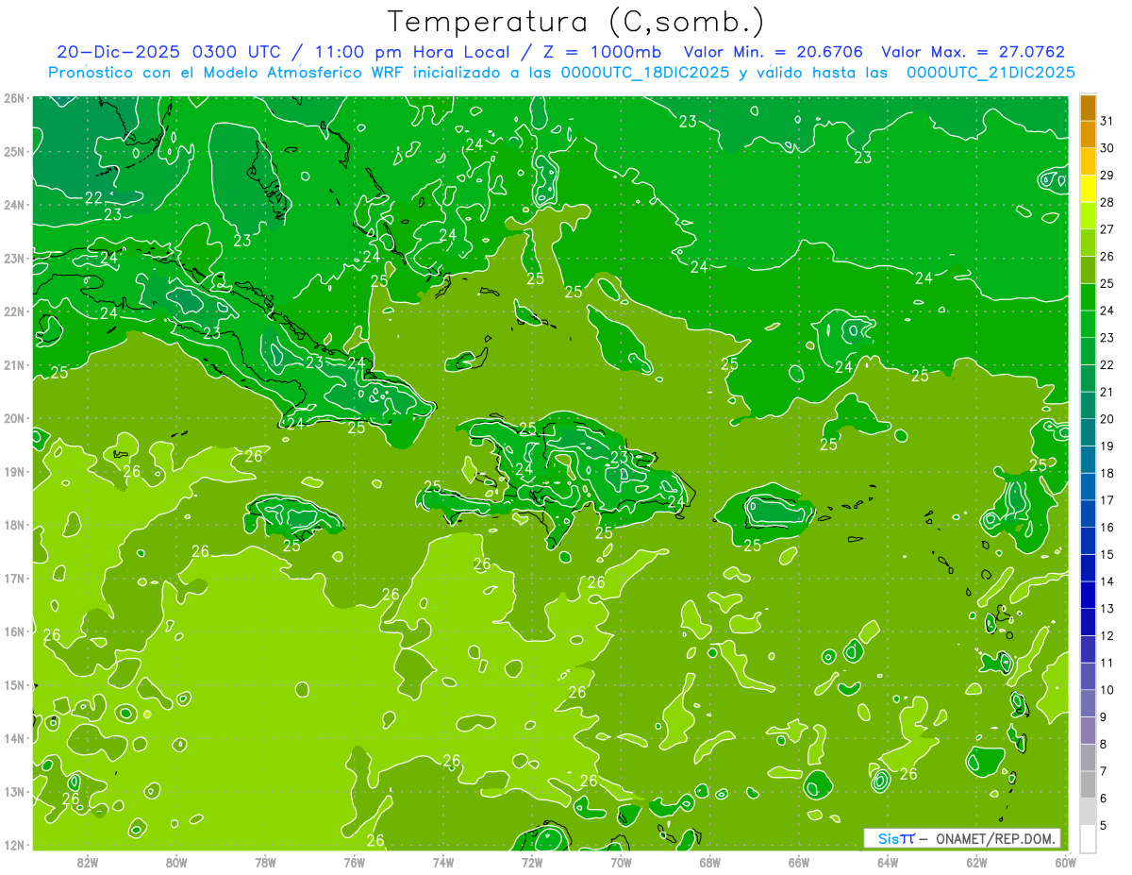This screenshot has height=875, width=1132.
Task: Click legend scale label '10'
Action: 1107,690
